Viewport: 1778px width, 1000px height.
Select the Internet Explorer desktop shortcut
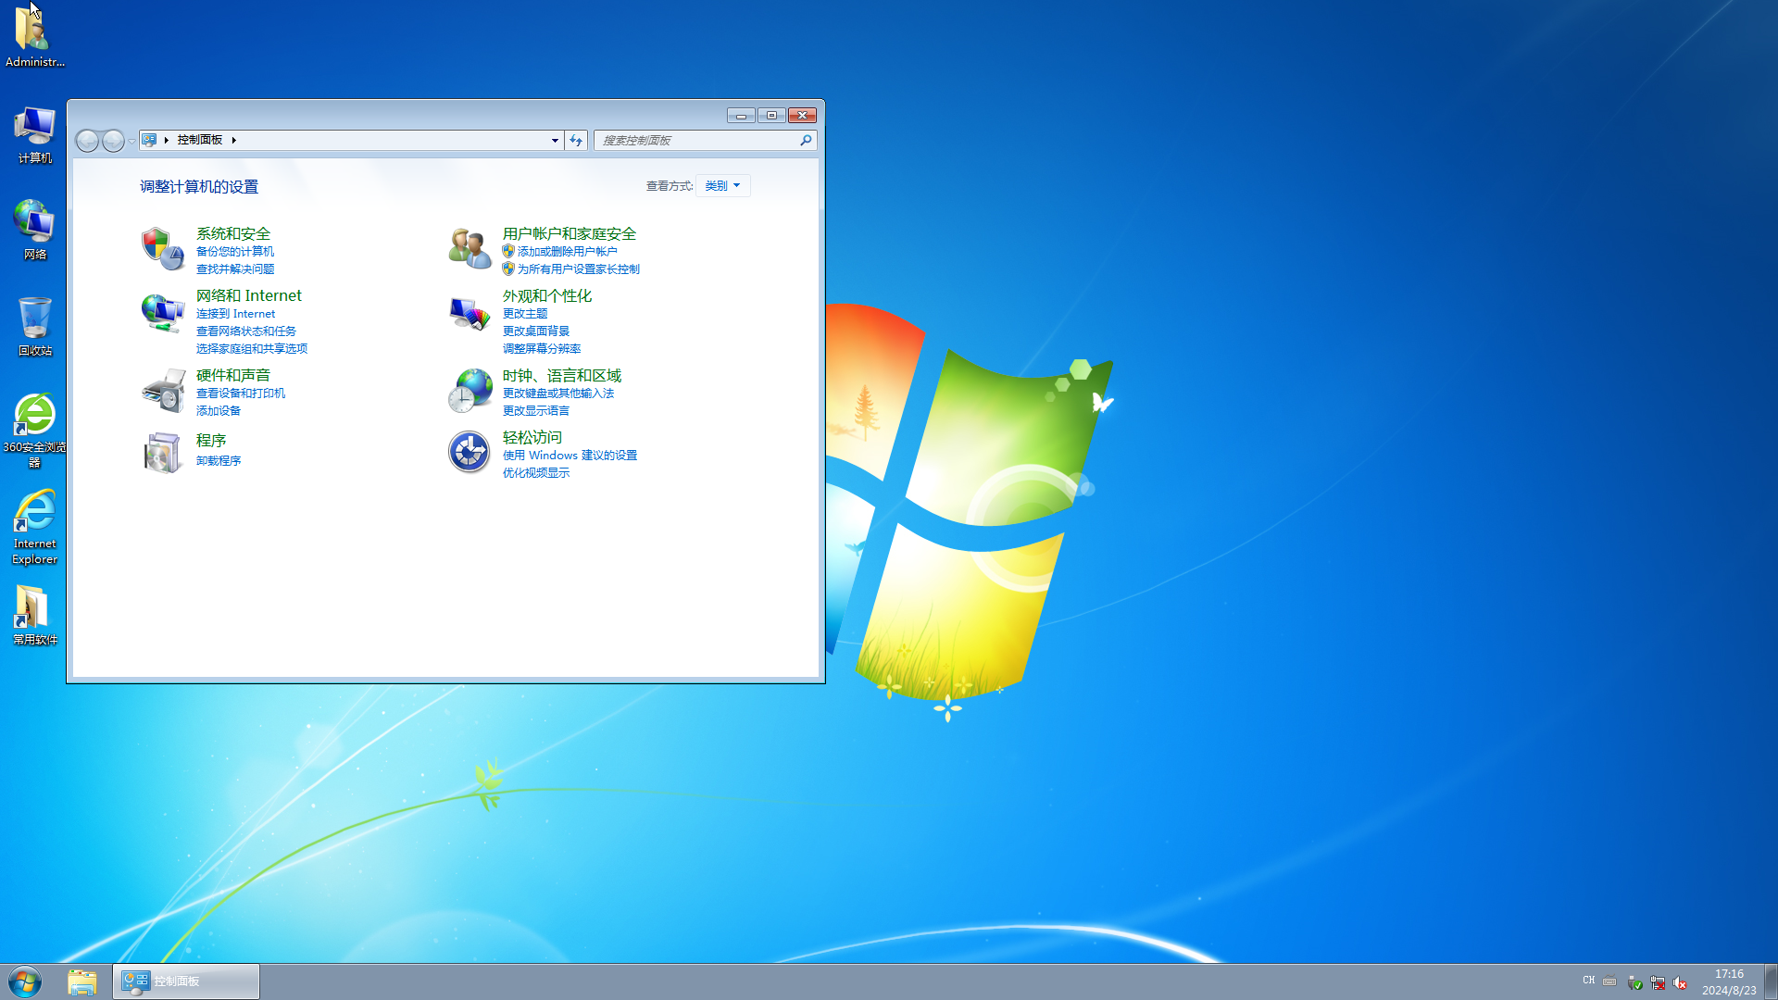tap(35, 527)
